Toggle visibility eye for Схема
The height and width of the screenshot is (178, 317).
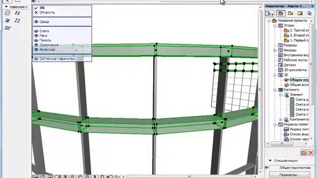coord(36,31)
